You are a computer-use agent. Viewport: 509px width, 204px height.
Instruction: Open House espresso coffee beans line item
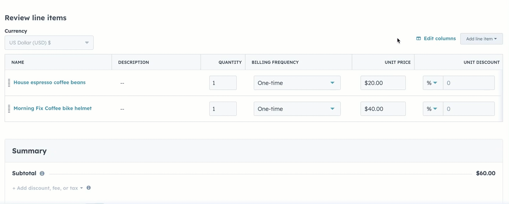(x=49, y=82)
